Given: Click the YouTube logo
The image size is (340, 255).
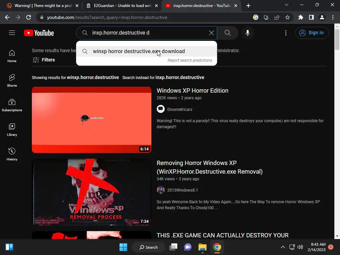Looking at the screenshot, I should point(39,33).
